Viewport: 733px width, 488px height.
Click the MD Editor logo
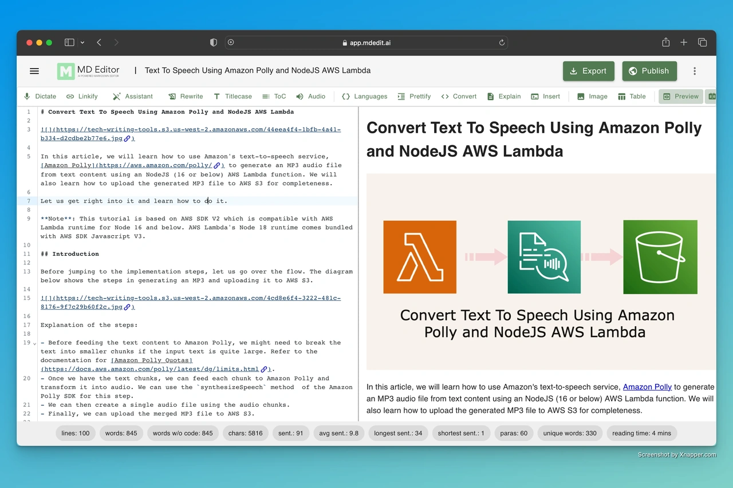point(88,71)
